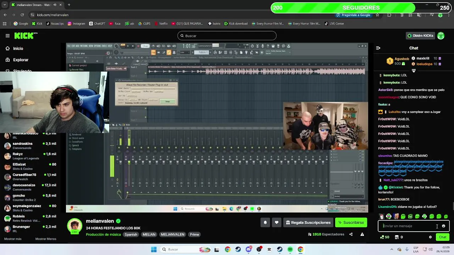Open the Explorar page in sidebar
Image resolution: width=454 pixels, height=255 pixels.
pyautogui.click(x=21, y=60)
